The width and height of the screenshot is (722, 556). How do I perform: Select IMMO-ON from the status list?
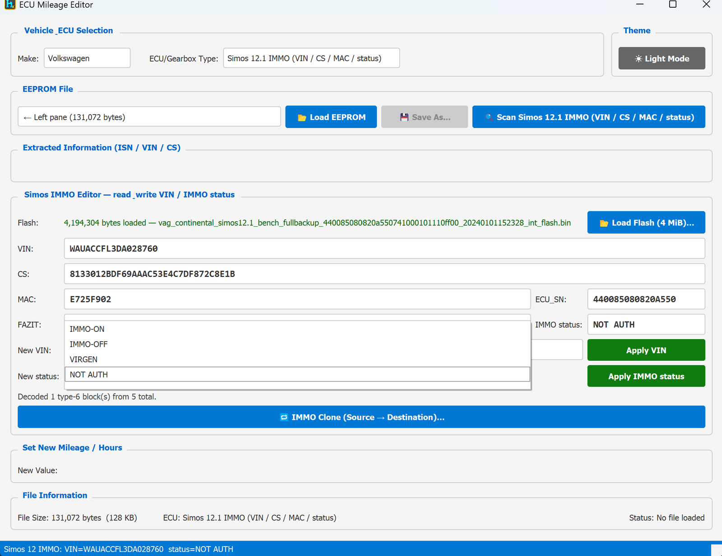tap(297, 329)
